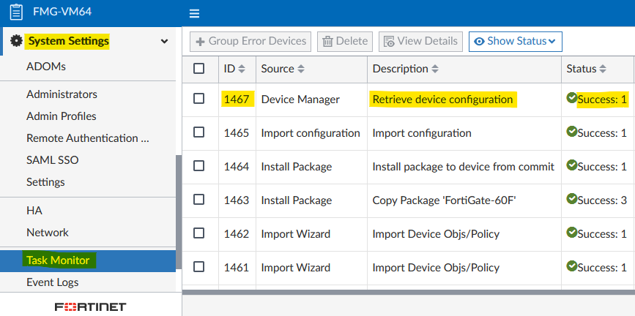The image size is (635, 316).
Task: Toggle the select-all header checkbox
Action: pos(199,68)
